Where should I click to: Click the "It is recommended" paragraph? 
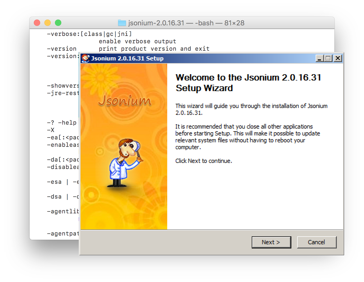pyautogui.click(x=248, y=137)
